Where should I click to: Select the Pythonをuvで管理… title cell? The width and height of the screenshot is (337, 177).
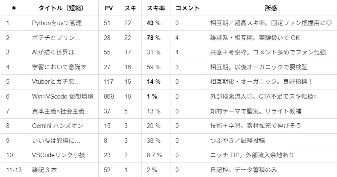click(62, 23)
